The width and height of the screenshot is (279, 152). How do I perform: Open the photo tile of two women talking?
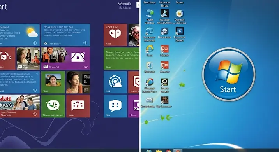coord(28,59)
